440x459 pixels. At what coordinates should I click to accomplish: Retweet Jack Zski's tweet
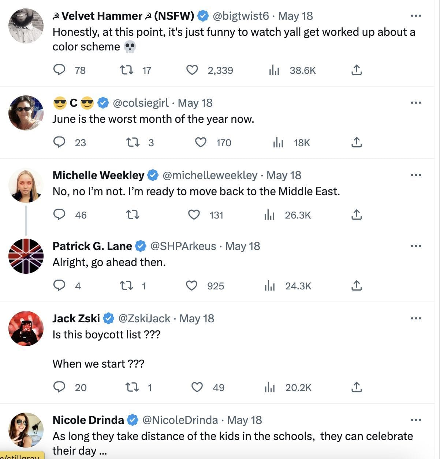pyautogui.click(x=133, y=387)
